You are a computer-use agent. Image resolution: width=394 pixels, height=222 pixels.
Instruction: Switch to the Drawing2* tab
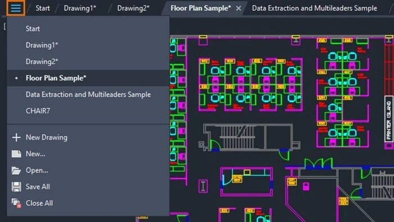click(x=133, y=8)
